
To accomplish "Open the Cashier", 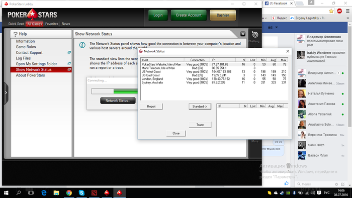I will [x=223, y=15].
